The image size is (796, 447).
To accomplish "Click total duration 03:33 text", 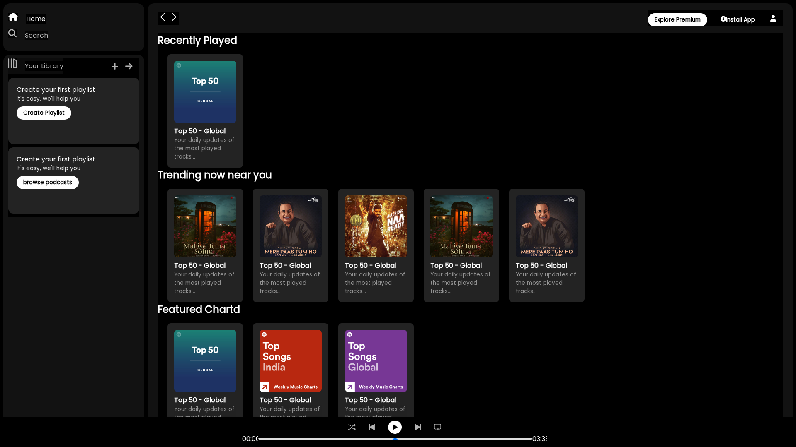I will coord(540,439).
